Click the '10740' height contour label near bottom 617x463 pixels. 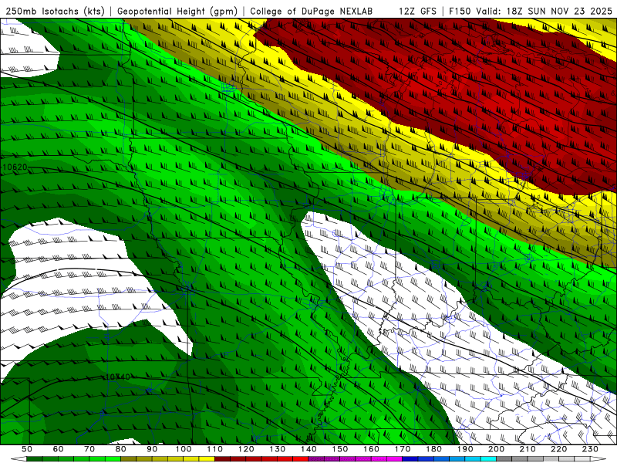click(x=118, y=377)
